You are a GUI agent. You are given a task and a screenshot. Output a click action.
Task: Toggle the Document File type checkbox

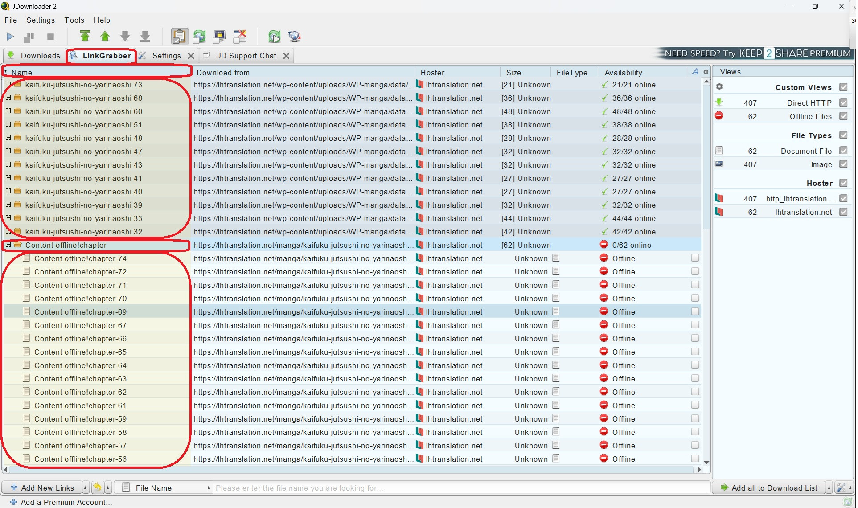pos(843,151)
